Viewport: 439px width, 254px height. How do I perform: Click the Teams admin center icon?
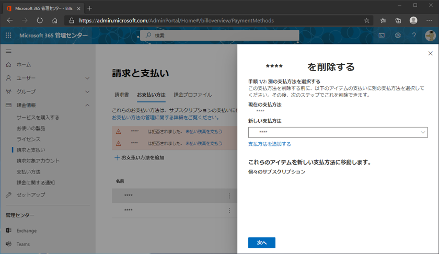pyautogui.click(x=8, y=244)
